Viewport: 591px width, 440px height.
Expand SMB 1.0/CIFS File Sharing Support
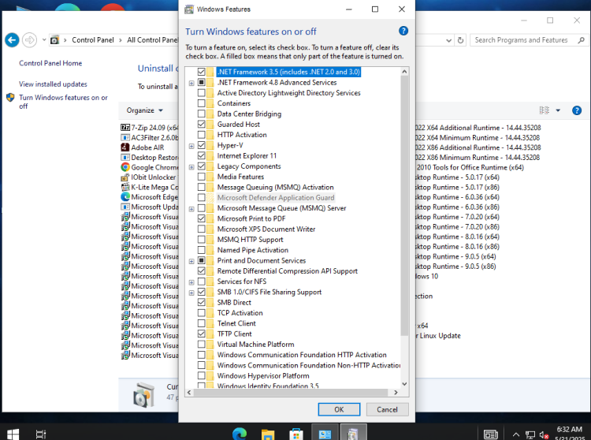pos(191,293)
